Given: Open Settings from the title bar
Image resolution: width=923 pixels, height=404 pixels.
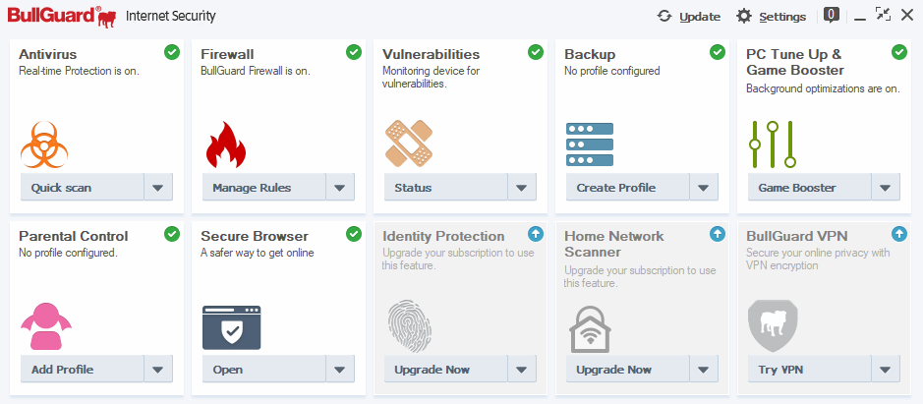Looking at the screenshot, I should click(772, 16).
